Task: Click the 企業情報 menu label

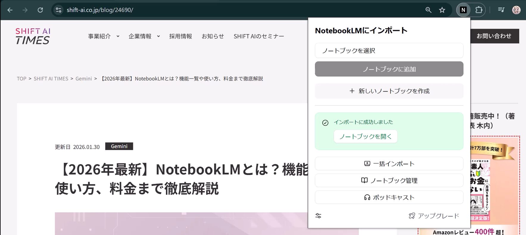Action: pos(140,36)
